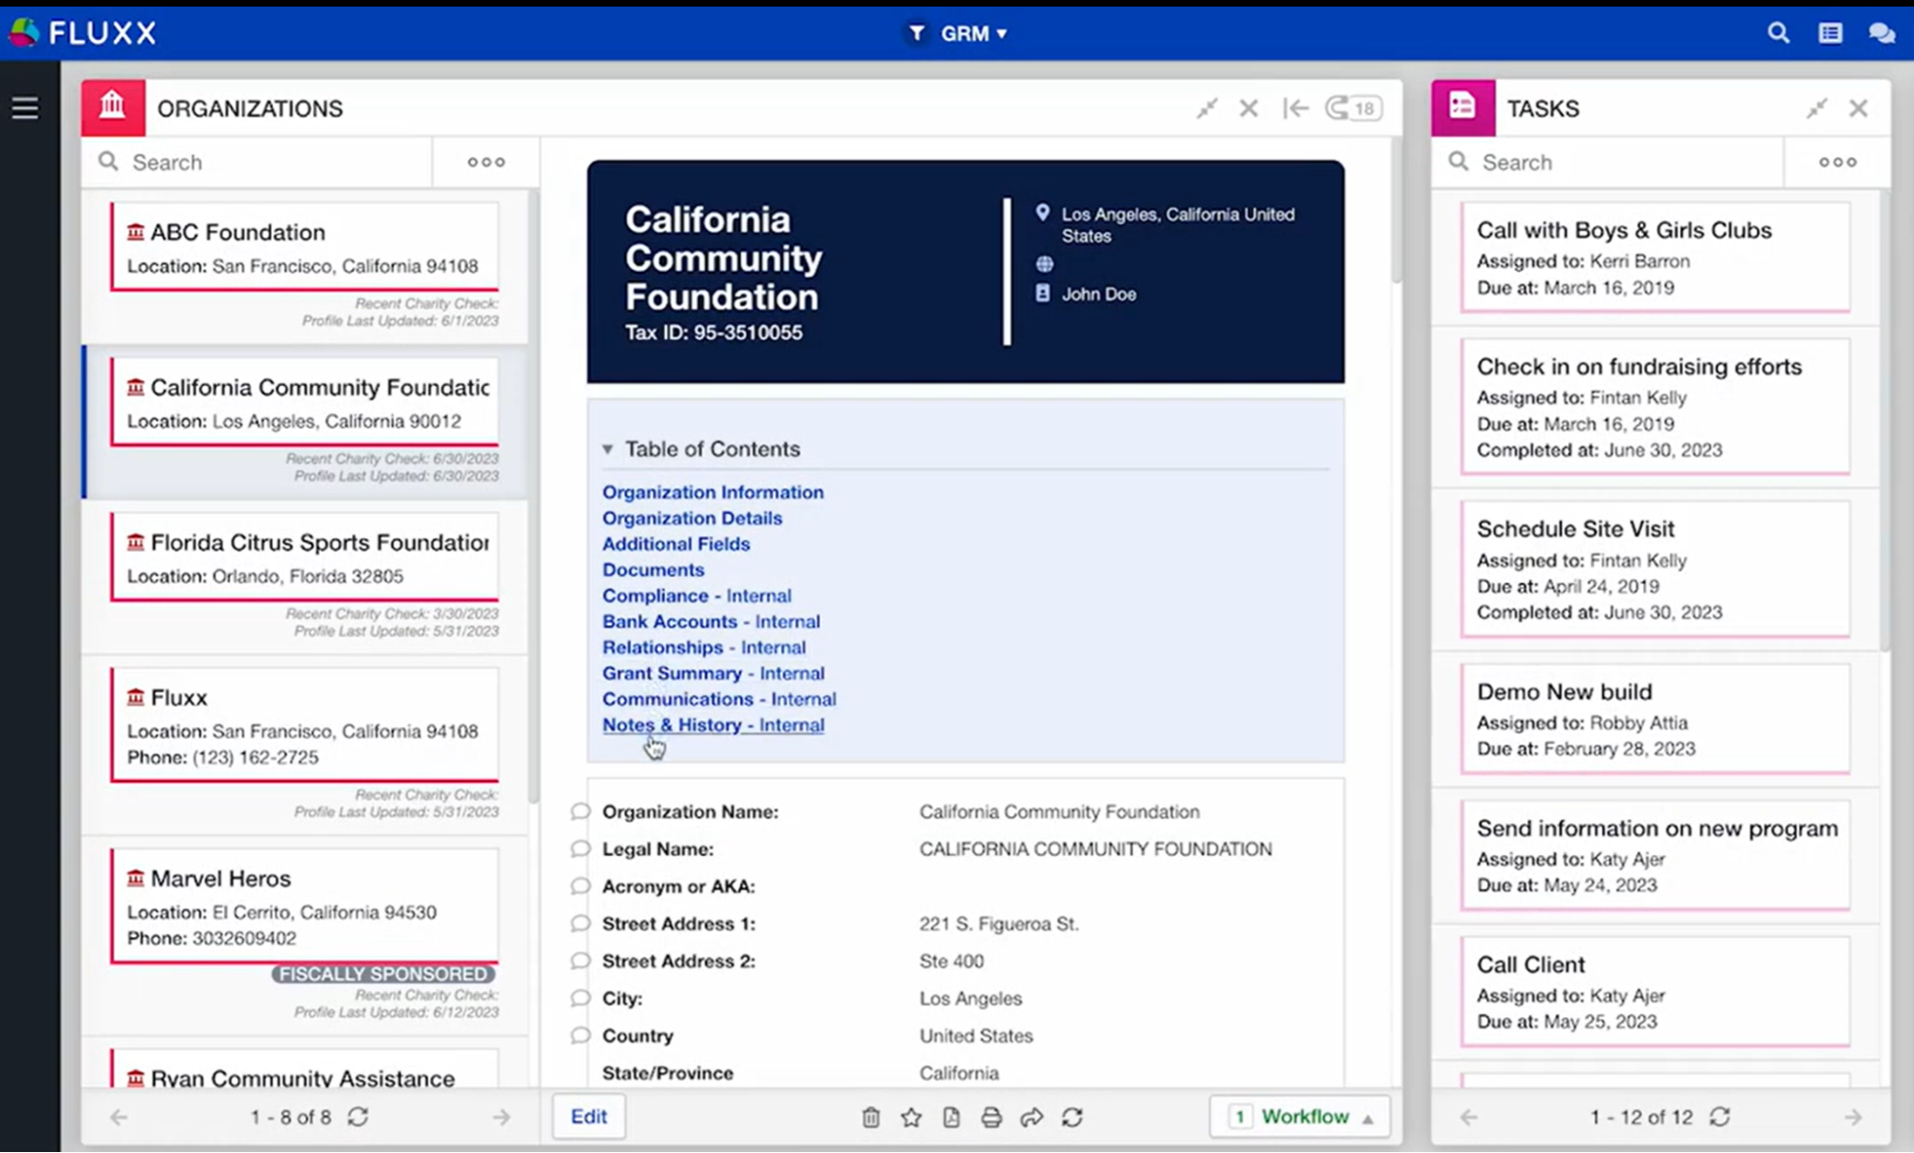Open the Schedule Site Visit task
Image resolution: width=1914 pixels, height=1153 pixels.
1655,569
